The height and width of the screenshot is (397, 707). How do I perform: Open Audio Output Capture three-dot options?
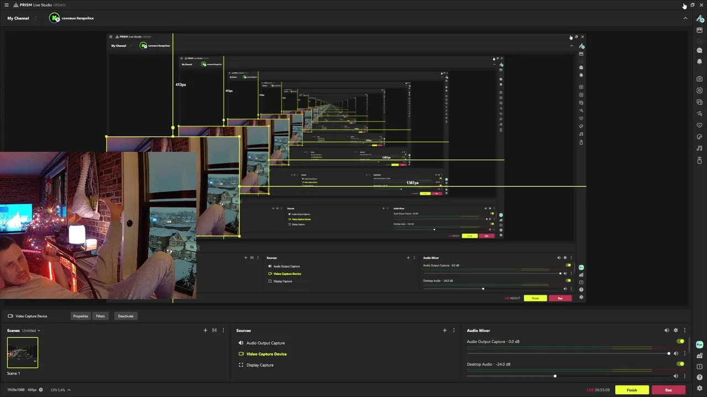pyautogui.click(x=684, y=353)
